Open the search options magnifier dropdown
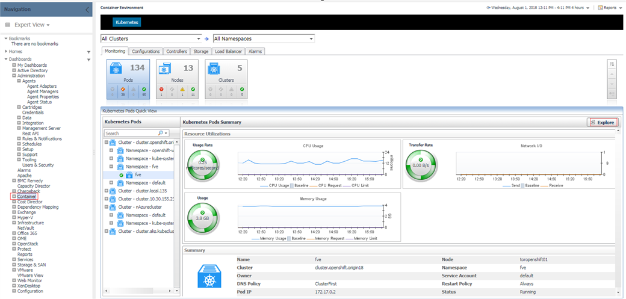 tap(163, 134)
